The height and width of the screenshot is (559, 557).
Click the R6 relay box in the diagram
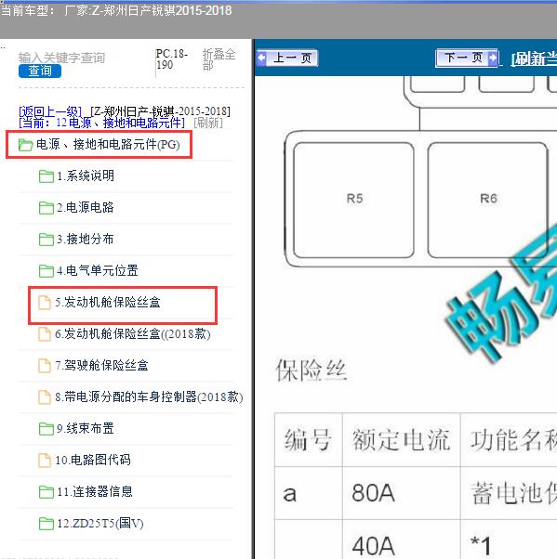pyautogui.click(x=488, y=200)
